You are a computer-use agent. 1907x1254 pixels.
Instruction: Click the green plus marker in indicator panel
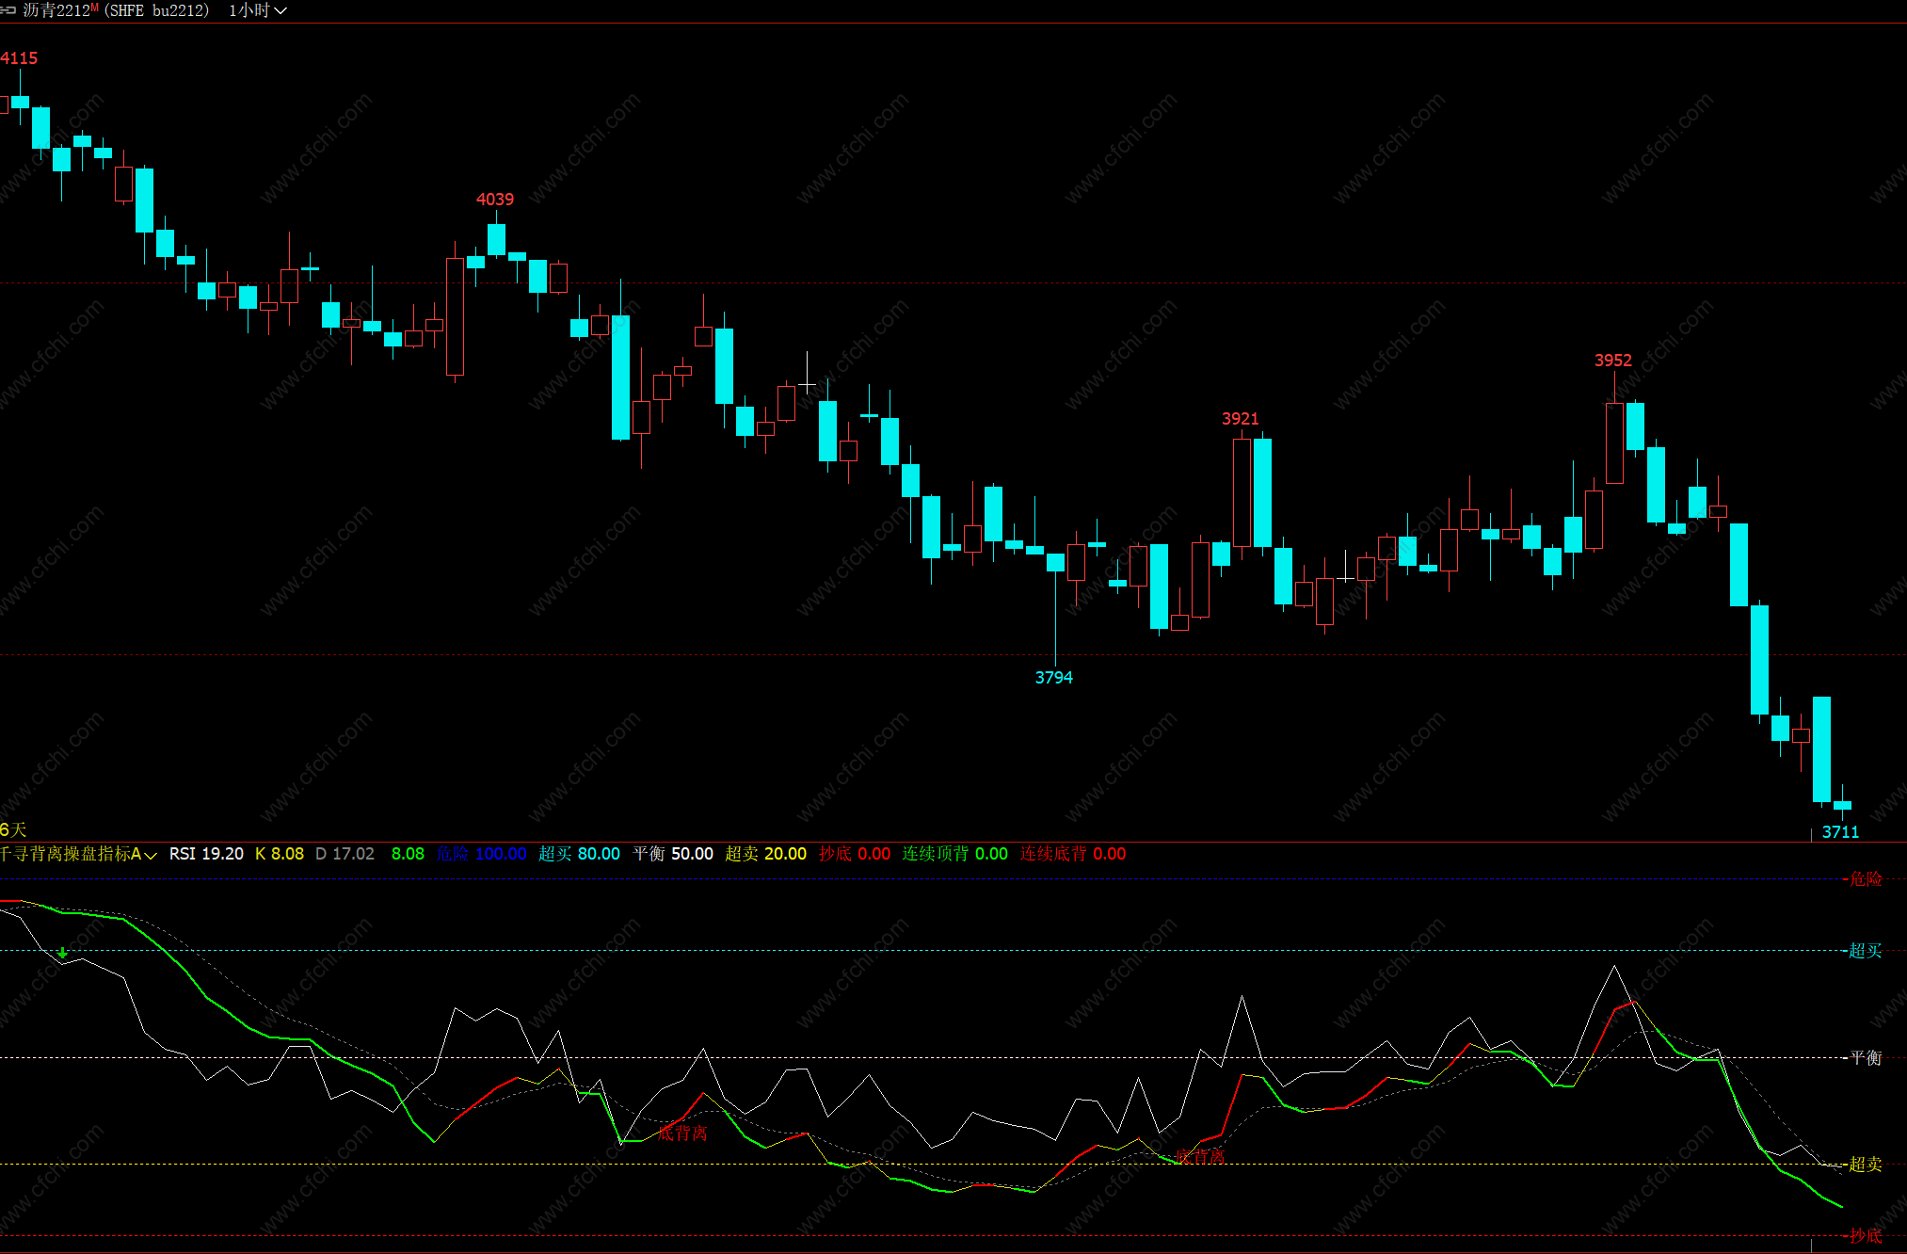[x=62, y=953]
